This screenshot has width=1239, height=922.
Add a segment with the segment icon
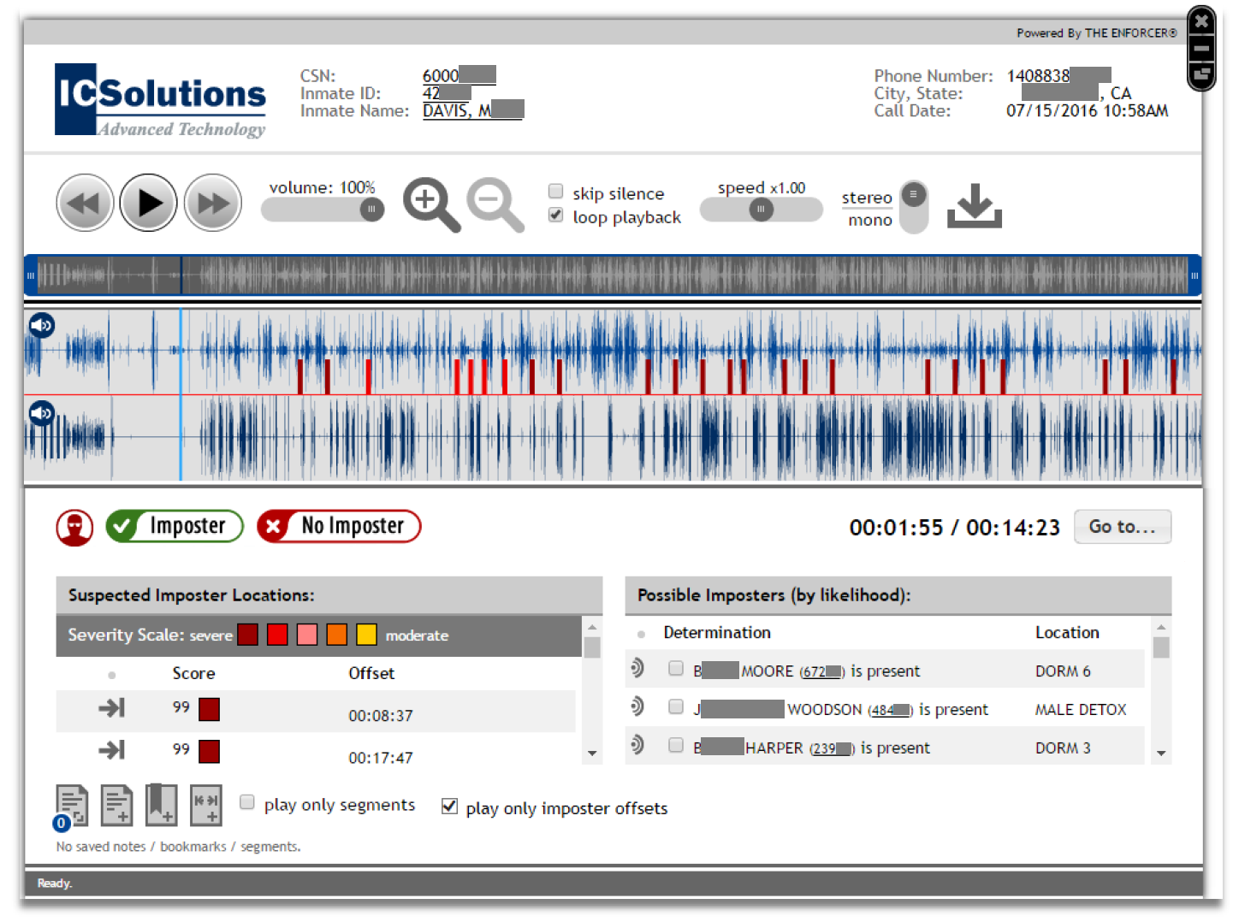206,805
